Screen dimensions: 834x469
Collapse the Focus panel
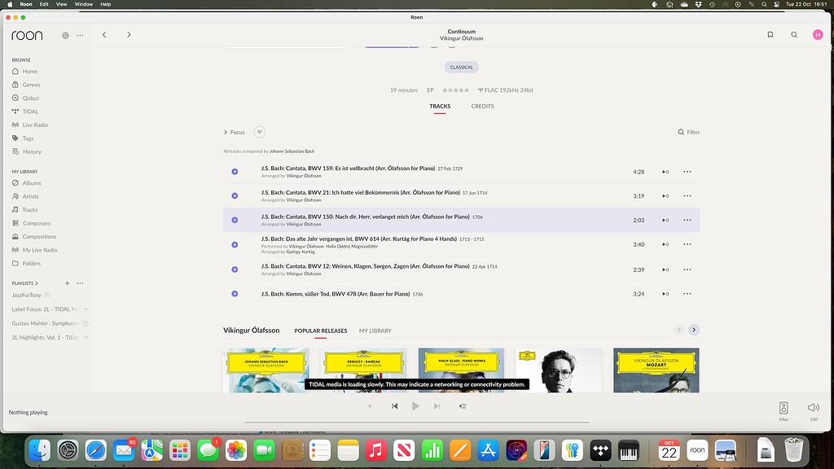226,131
